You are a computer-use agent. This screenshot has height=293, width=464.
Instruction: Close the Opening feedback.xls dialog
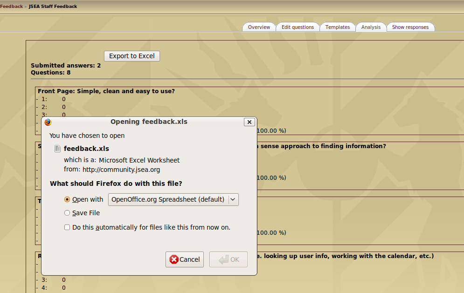point(249,122)
